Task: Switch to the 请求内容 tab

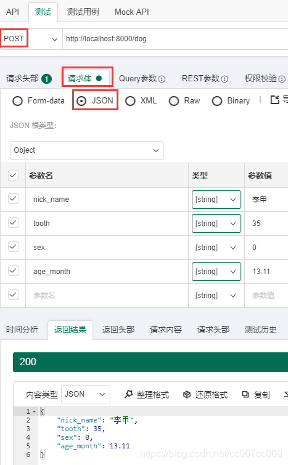Action: pyautogui.click(x=166, y=330)
